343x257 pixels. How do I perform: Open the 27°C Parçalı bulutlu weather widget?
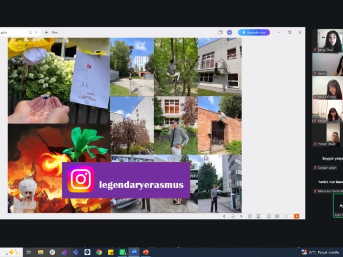pyautogui.click(x=320, y=252)
